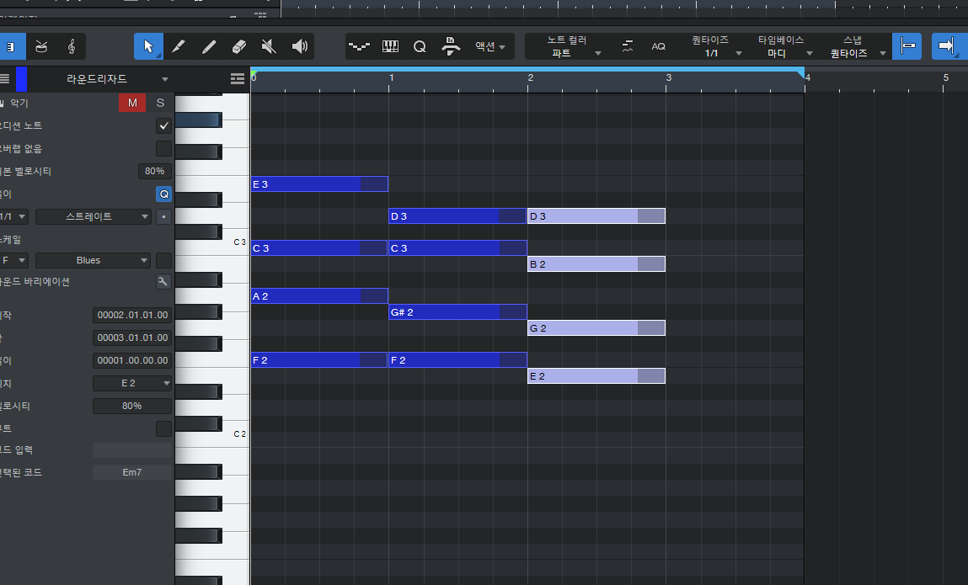Viewport: 968px width, 585px height.
Task: Toggle the Mute (M) button for the instrument
Action: pyautogui.click(x=132, y=103)
